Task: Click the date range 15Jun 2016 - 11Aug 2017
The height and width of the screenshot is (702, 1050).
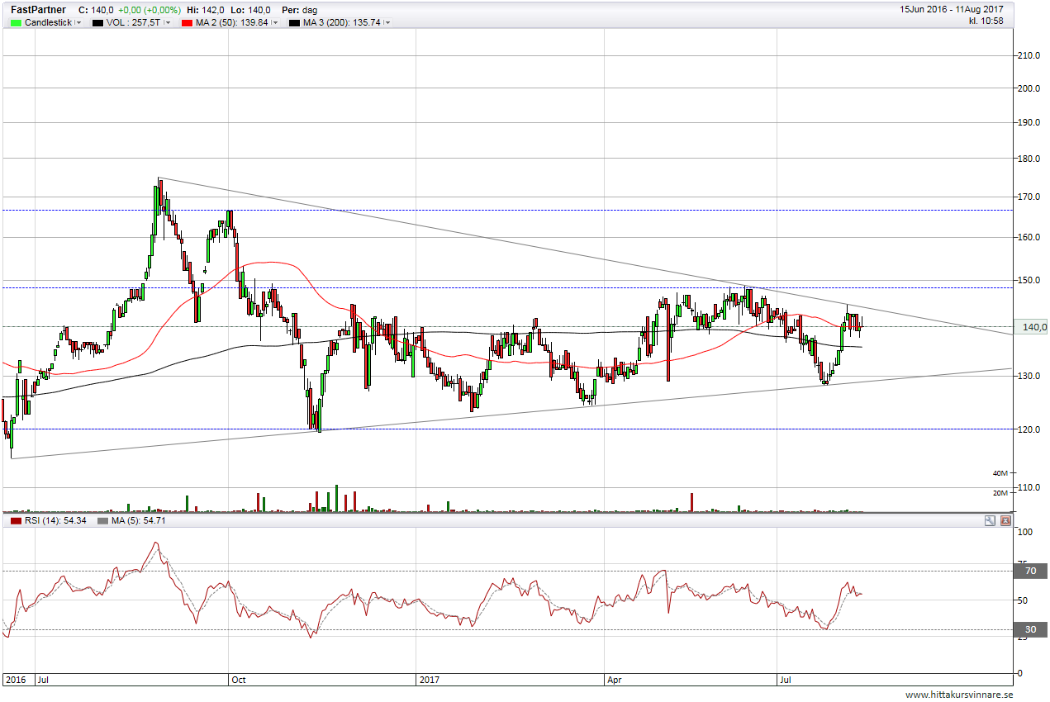Action: [951, 9]
